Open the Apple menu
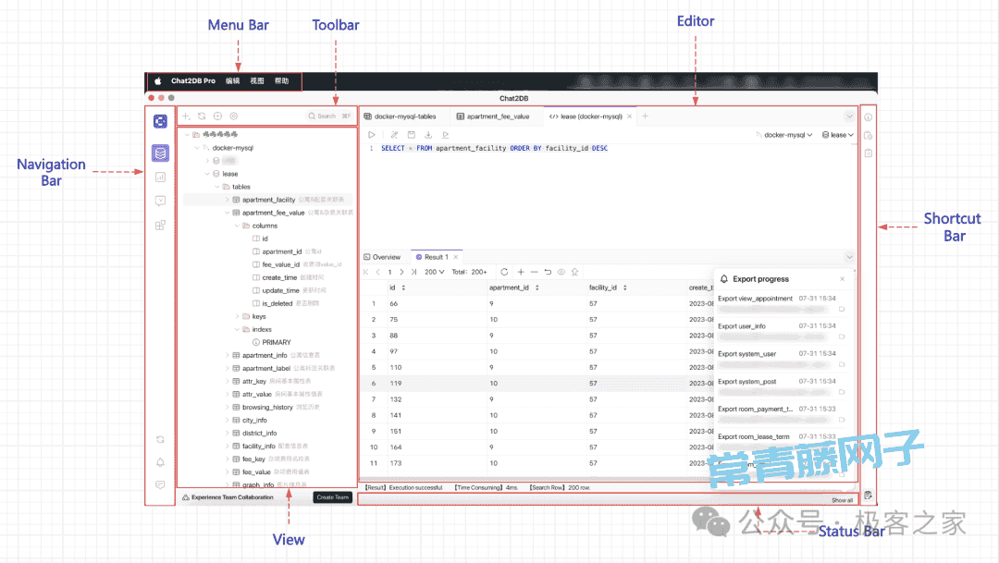The height and width of the screenshot is (563, 999). [158, 80]
